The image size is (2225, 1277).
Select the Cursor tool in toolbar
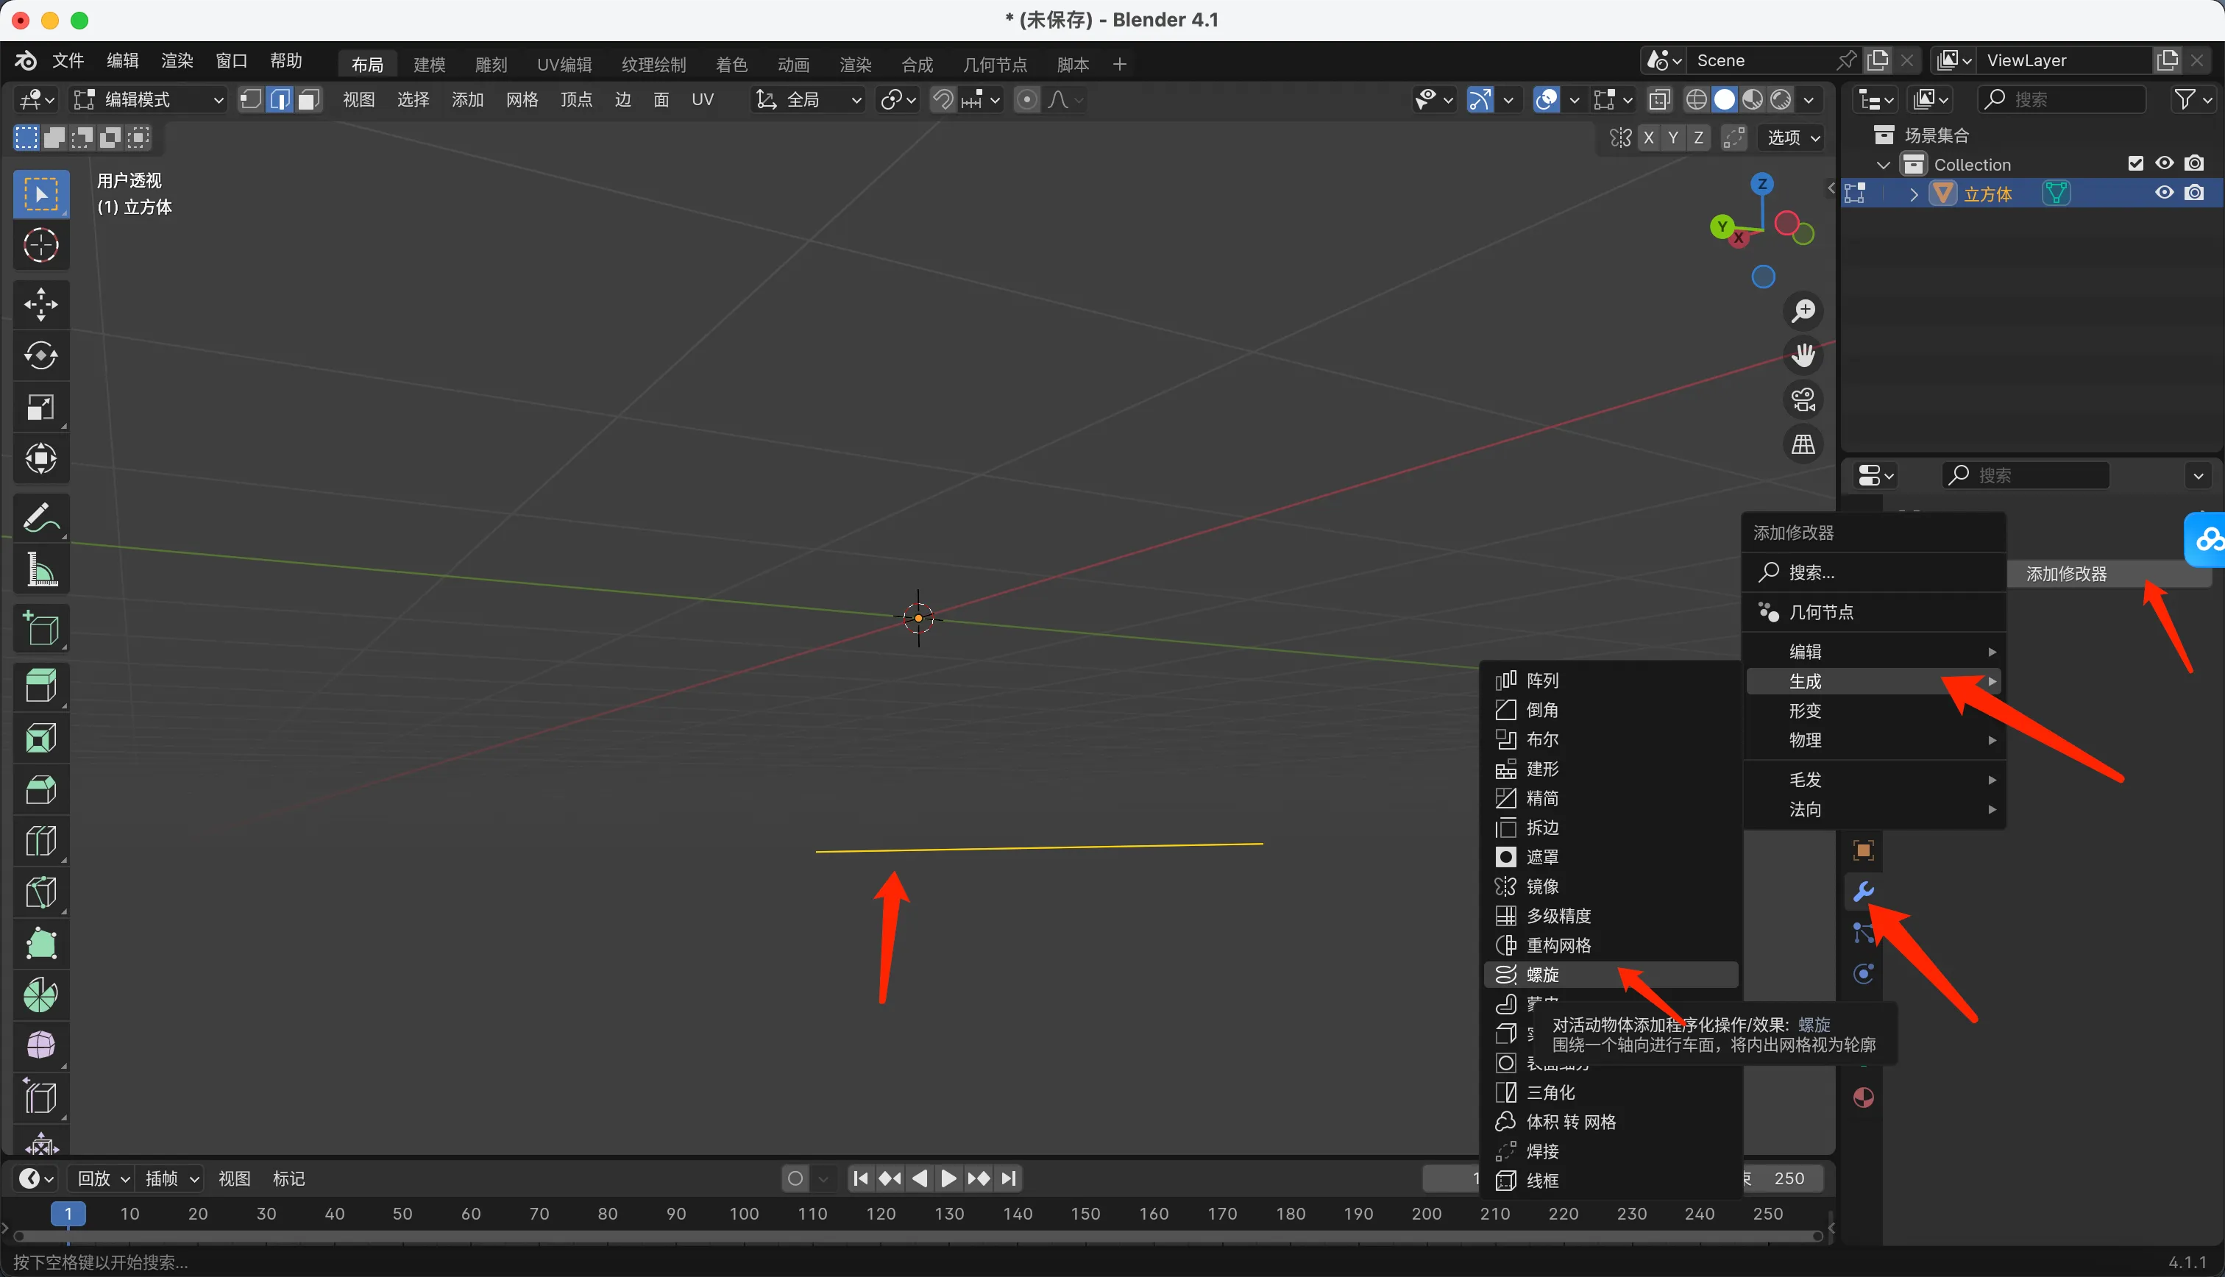point(40,246)
